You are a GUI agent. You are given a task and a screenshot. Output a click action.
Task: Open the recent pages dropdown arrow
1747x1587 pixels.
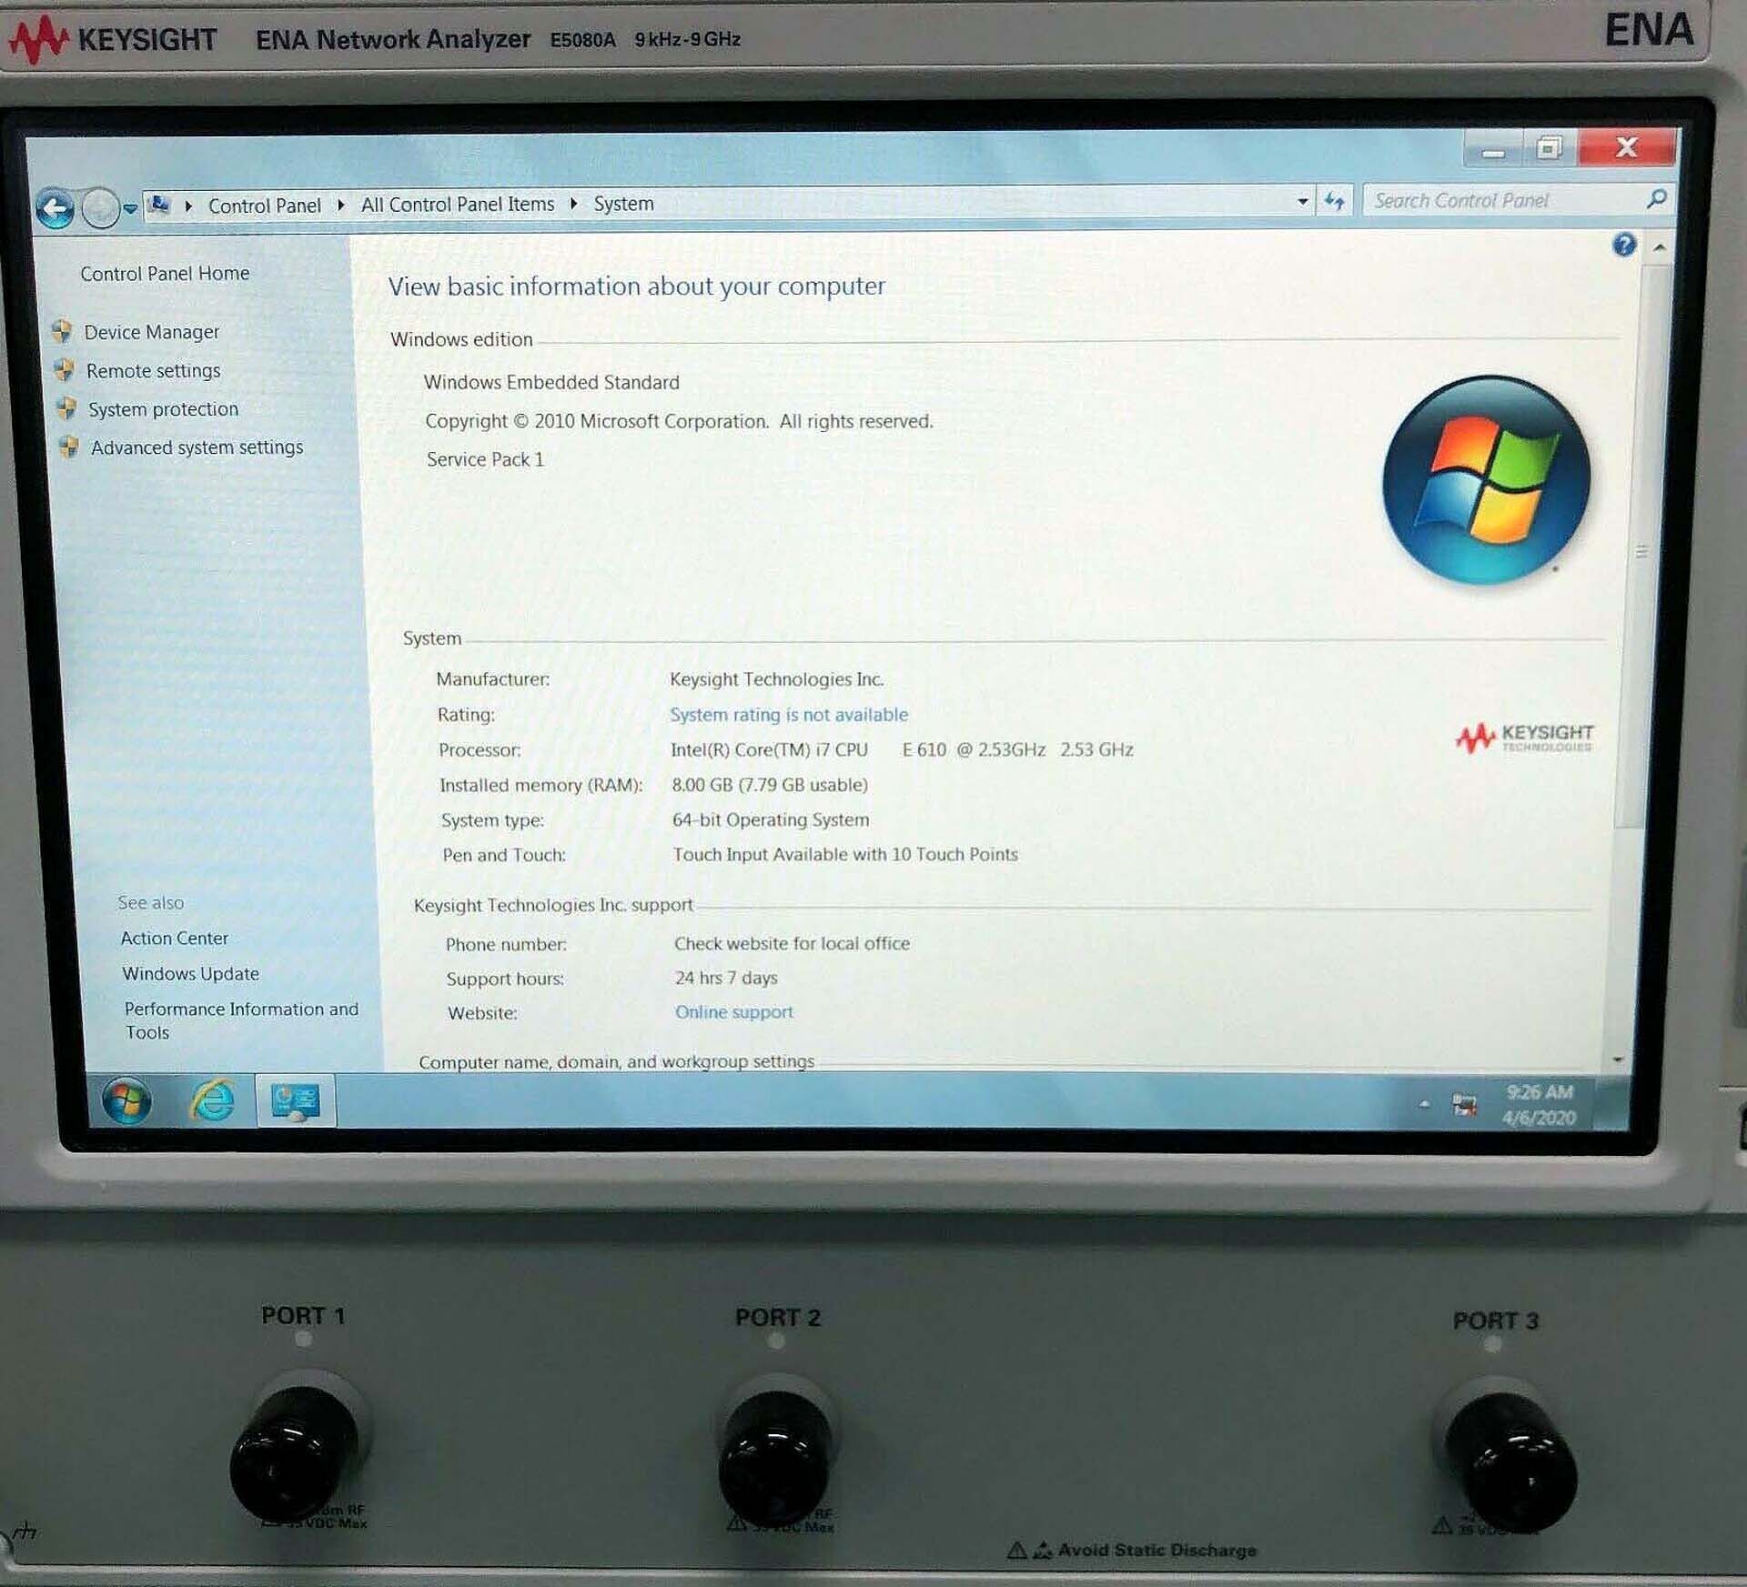(x=130, y=209)
